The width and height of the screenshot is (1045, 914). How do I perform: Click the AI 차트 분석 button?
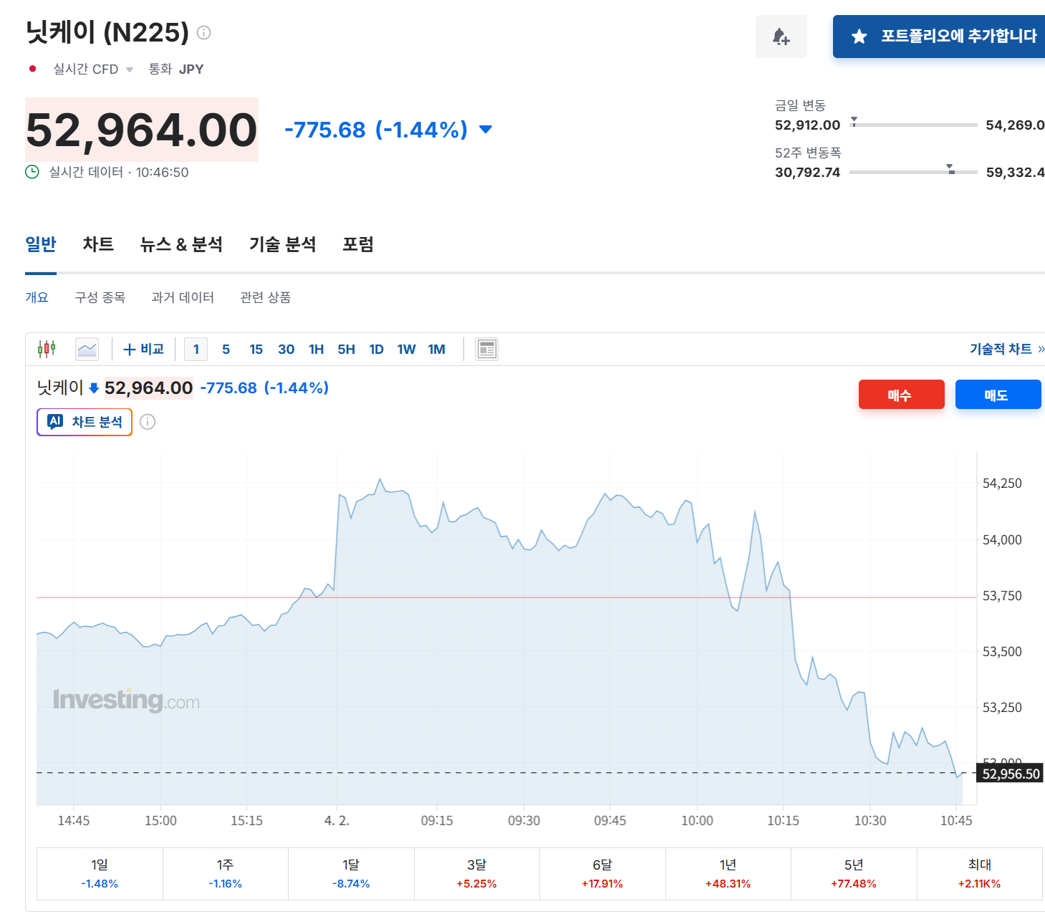coord(85,422)
